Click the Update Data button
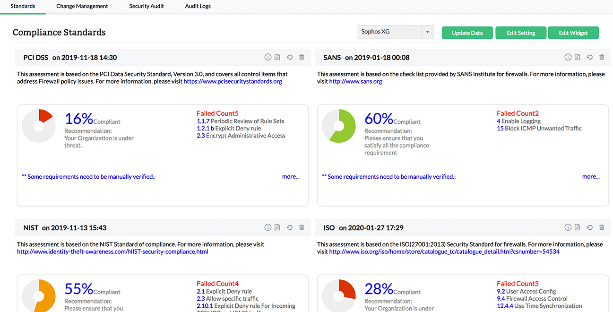The image size is (613, 312). [467, 33]
